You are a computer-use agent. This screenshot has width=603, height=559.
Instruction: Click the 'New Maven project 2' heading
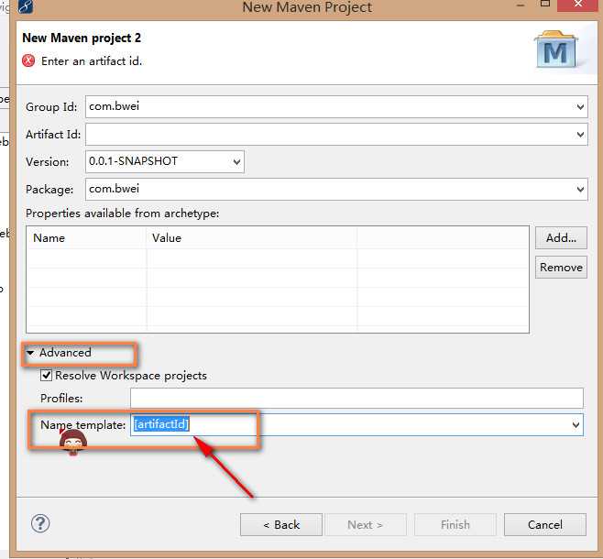[x=82, y=38]
